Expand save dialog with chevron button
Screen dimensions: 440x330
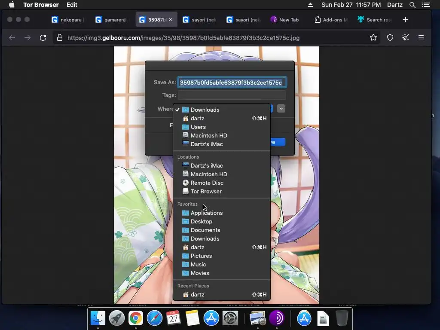point(281,109)
